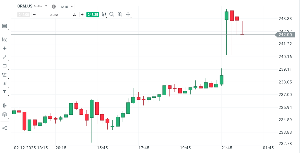This screenshot has width=300, height=153.
Task: Open the chart layers panel
Action: pyautogui.click(x=5, y=114)
